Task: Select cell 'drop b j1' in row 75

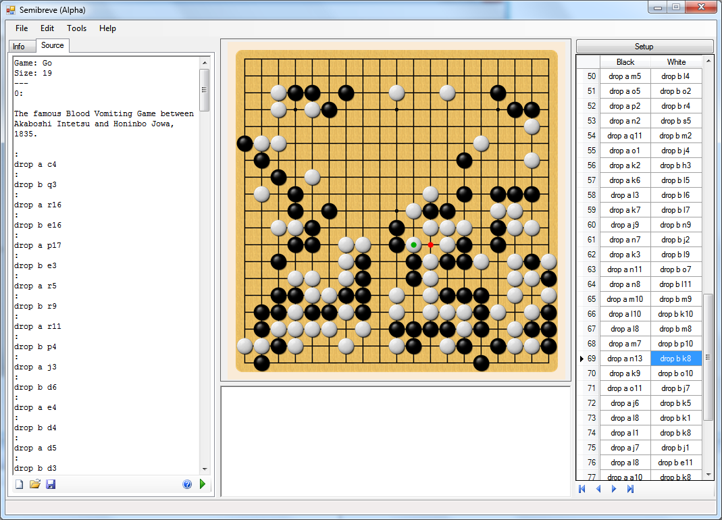Action: (x=675, y=448)
